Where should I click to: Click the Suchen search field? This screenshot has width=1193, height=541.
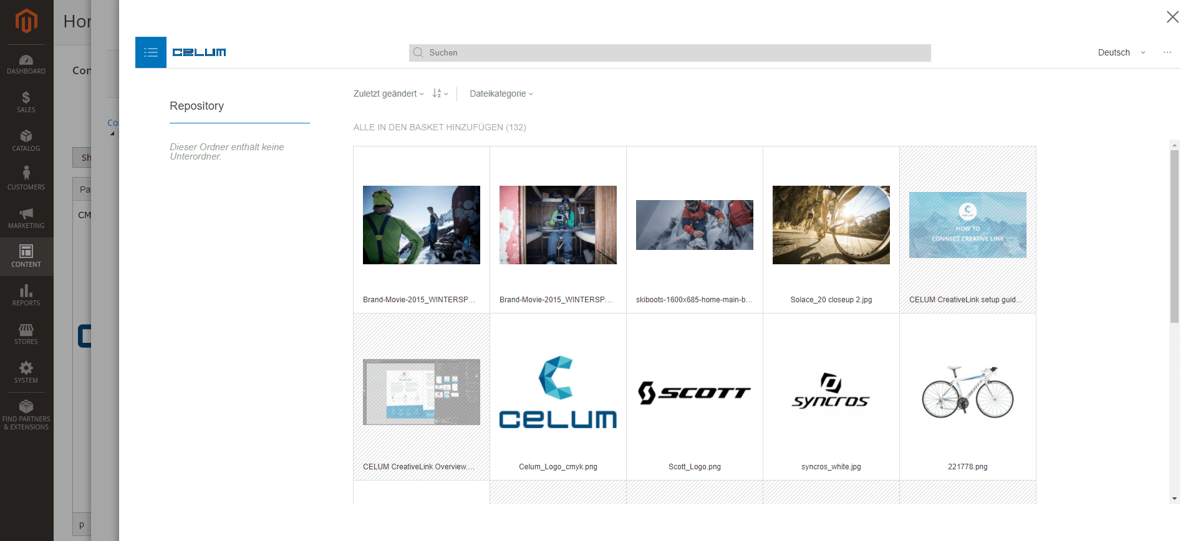point(670,53)
